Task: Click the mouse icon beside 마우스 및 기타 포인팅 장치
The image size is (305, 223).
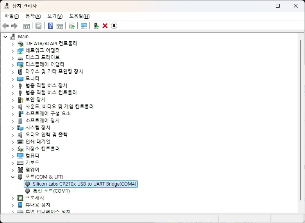Action: [20, 71]
